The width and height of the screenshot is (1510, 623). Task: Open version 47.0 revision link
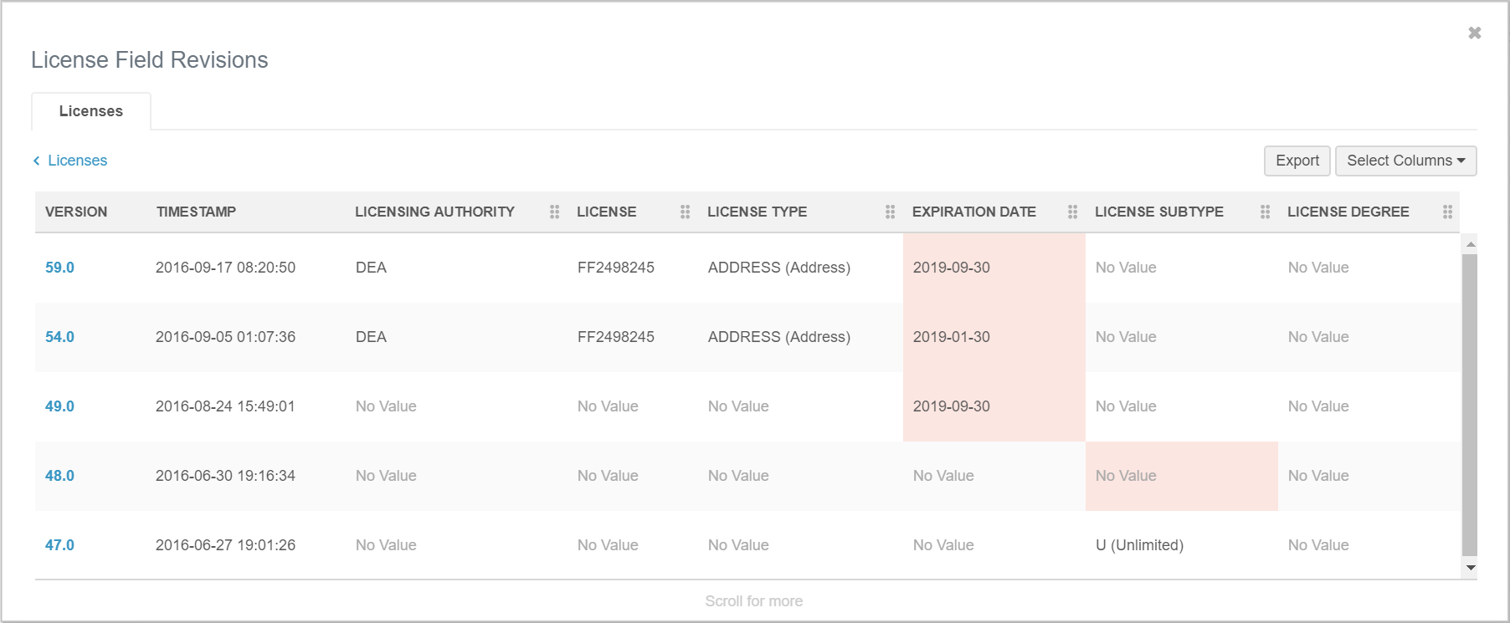tap(59, 545)
